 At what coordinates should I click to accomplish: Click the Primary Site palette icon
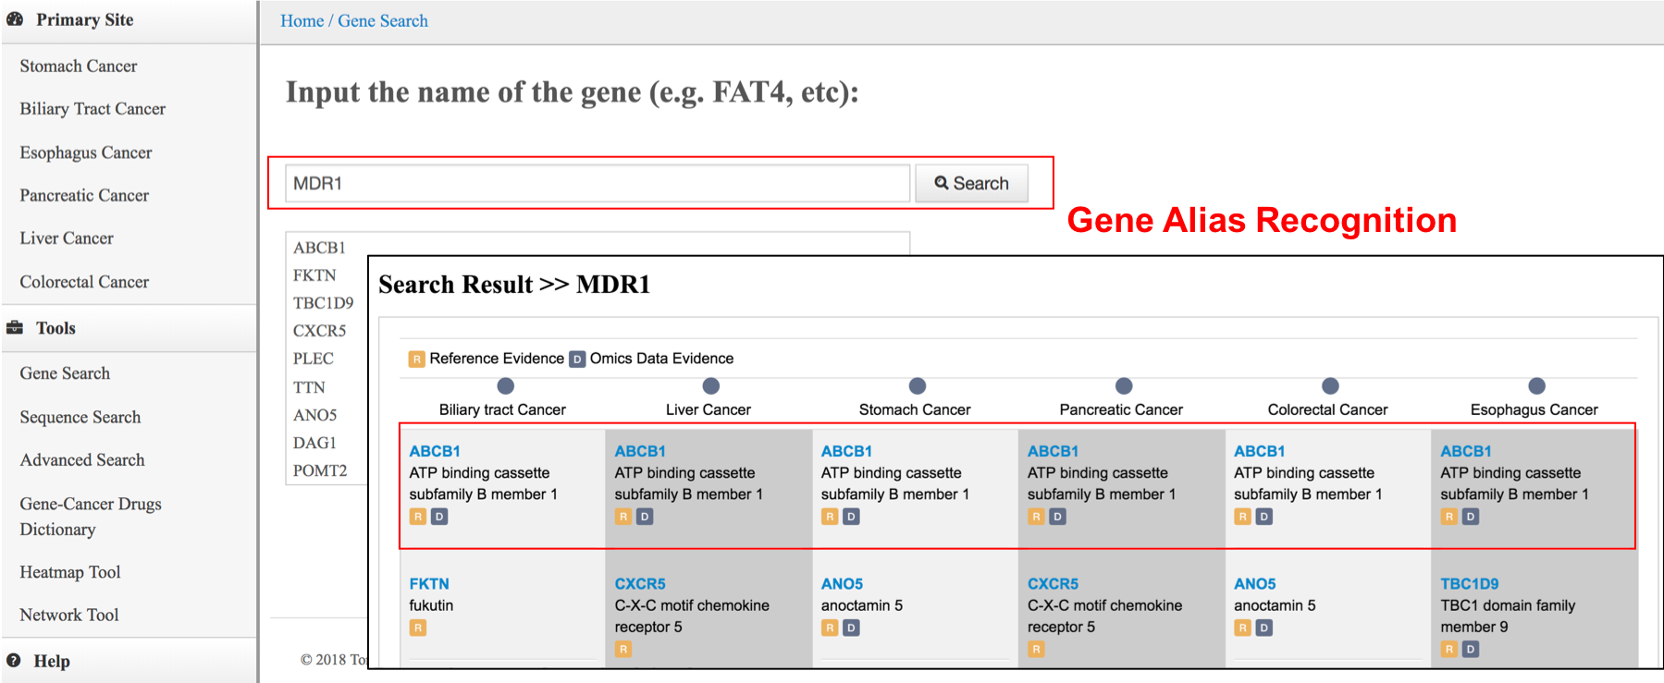coord(15,19)
